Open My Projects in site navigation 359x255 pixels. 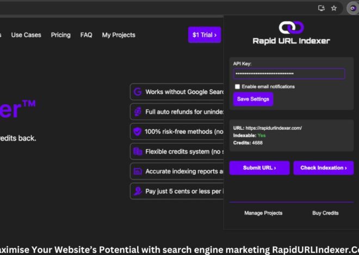coord(119,35)
